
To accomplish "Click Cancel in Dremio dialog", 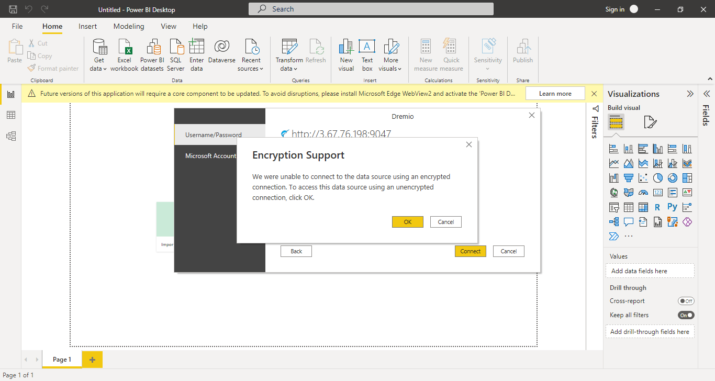I will 509,251.
